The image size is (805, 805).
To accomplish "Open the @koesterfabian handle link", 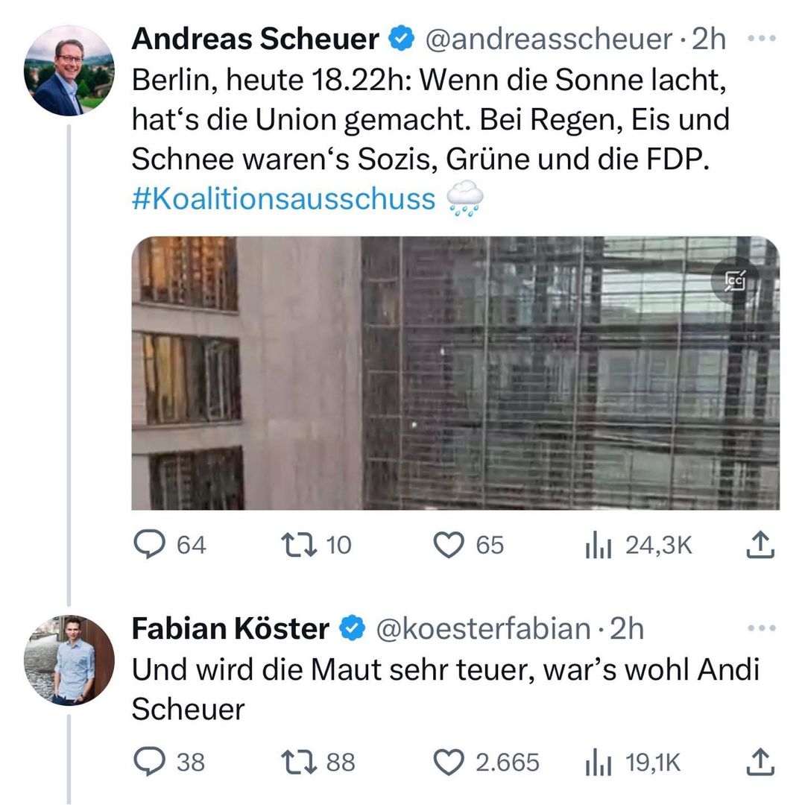I will (x=484, y=629).
